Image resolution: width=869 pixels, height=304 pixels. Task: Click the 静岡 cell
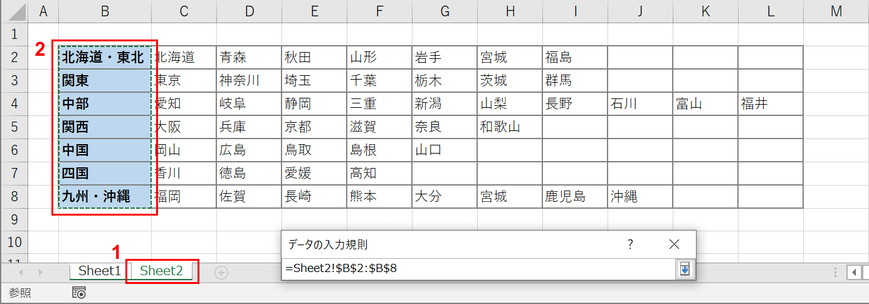click(314, 104)
